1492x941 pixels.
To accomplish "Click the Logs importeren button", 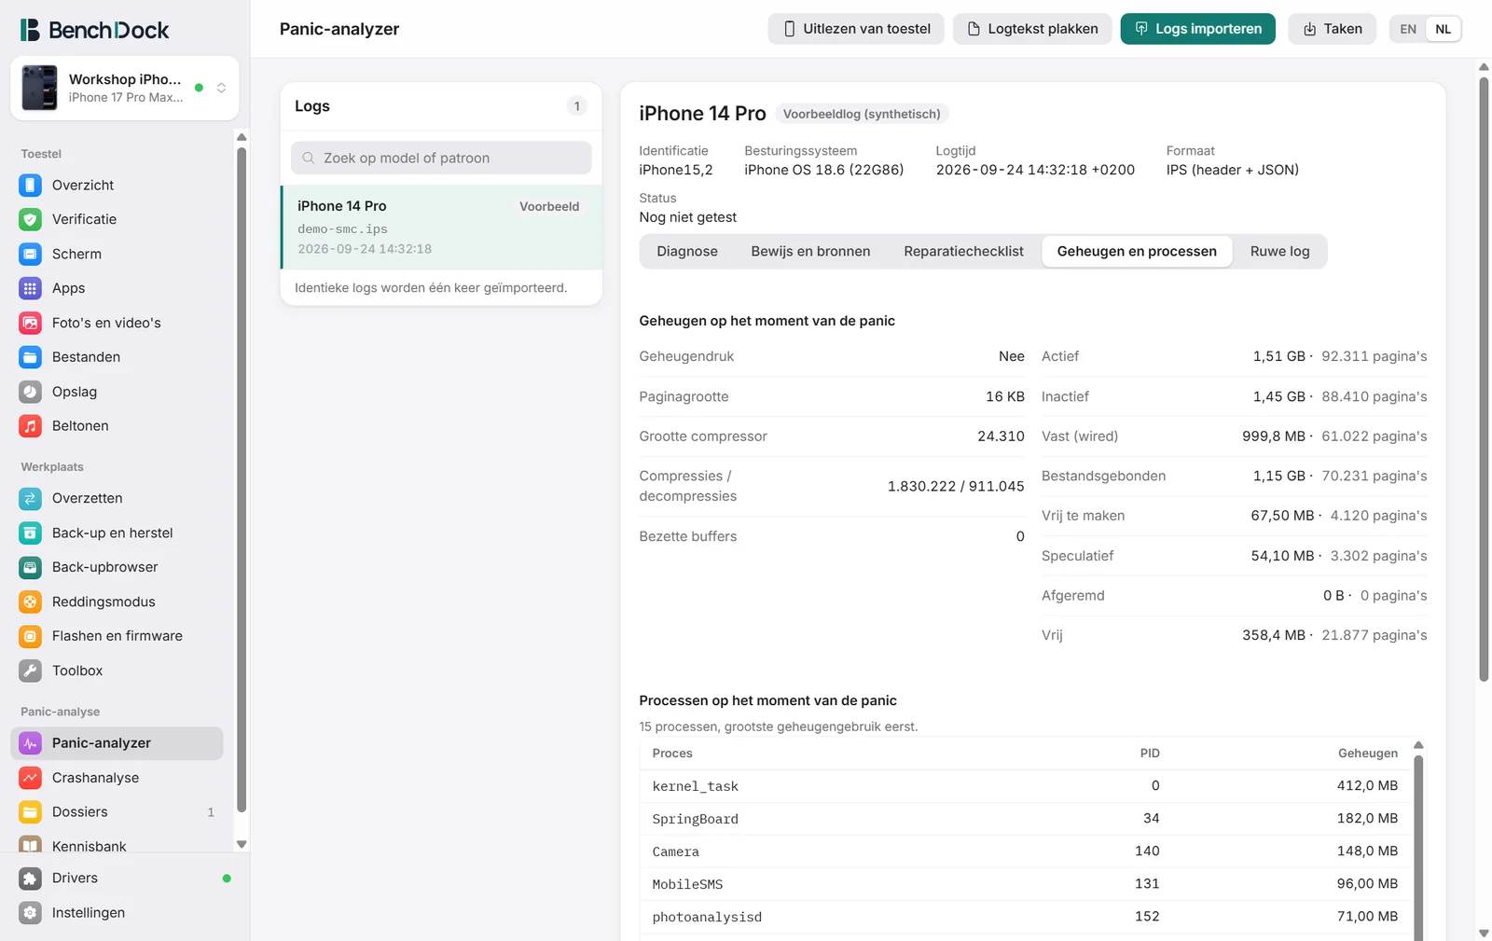I will coord(1198,29).
